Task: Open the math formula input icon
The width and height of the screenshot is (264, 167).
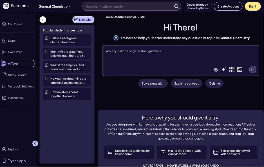Action: (216, 69)
